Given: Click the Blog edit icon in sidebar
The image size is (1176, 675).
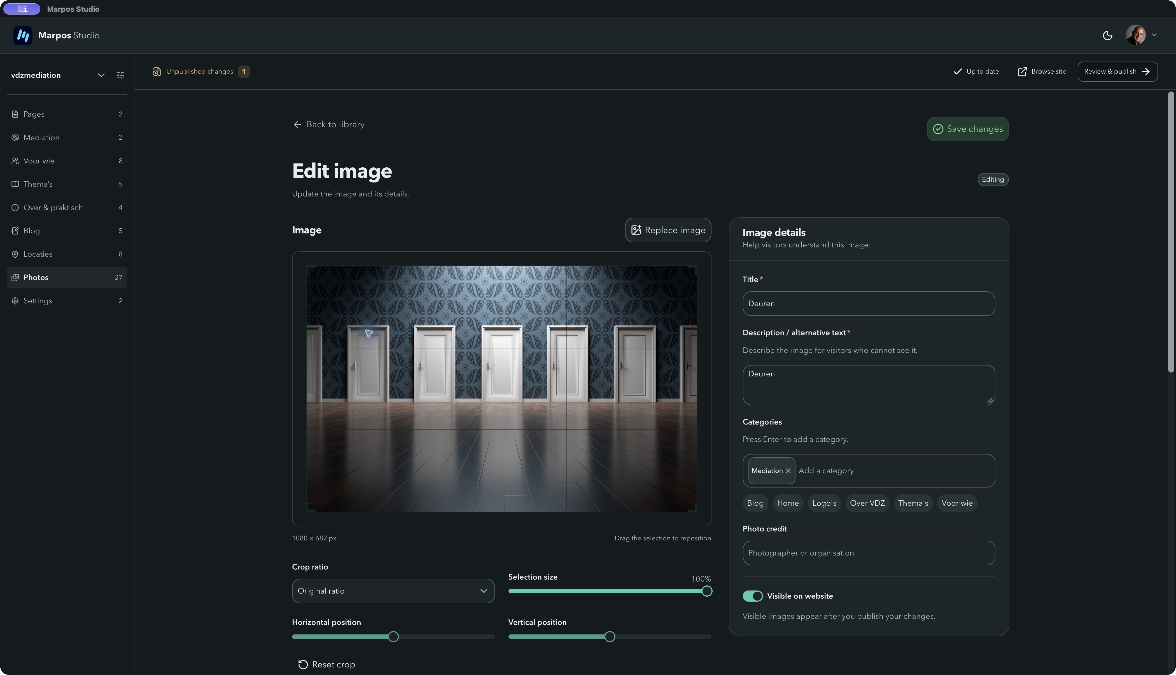Looking at the screenshot, I should coord(15,231).
